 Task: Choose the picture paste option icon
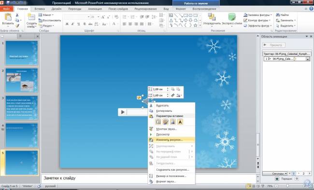coord(172,122)
